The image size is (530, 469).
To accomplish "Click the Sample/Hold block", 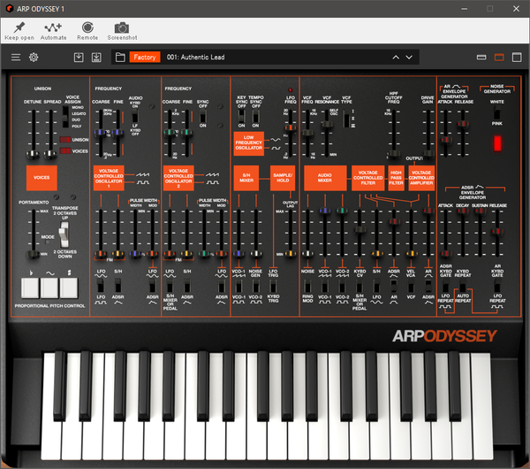I will click(x=283, y=178).
